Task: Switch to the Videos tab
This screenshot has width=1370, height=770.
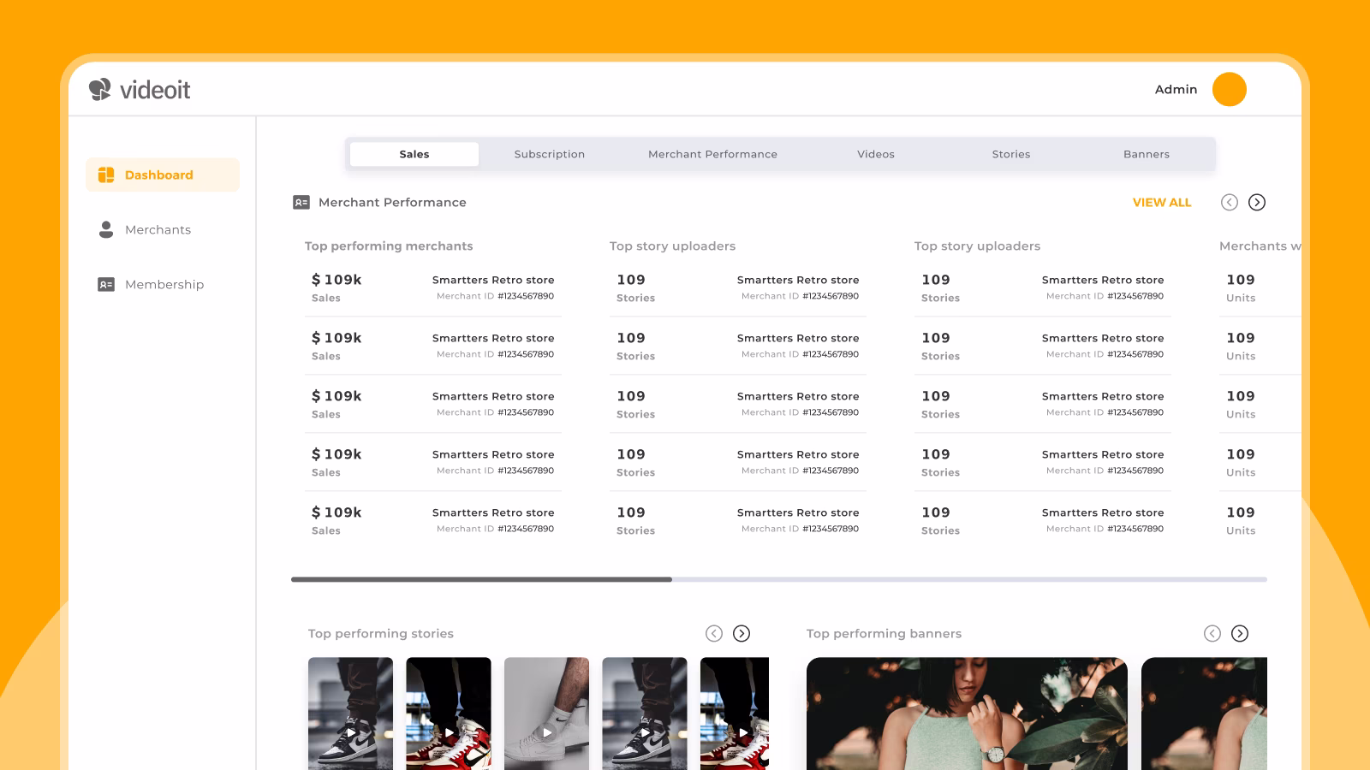Action: 876,154
